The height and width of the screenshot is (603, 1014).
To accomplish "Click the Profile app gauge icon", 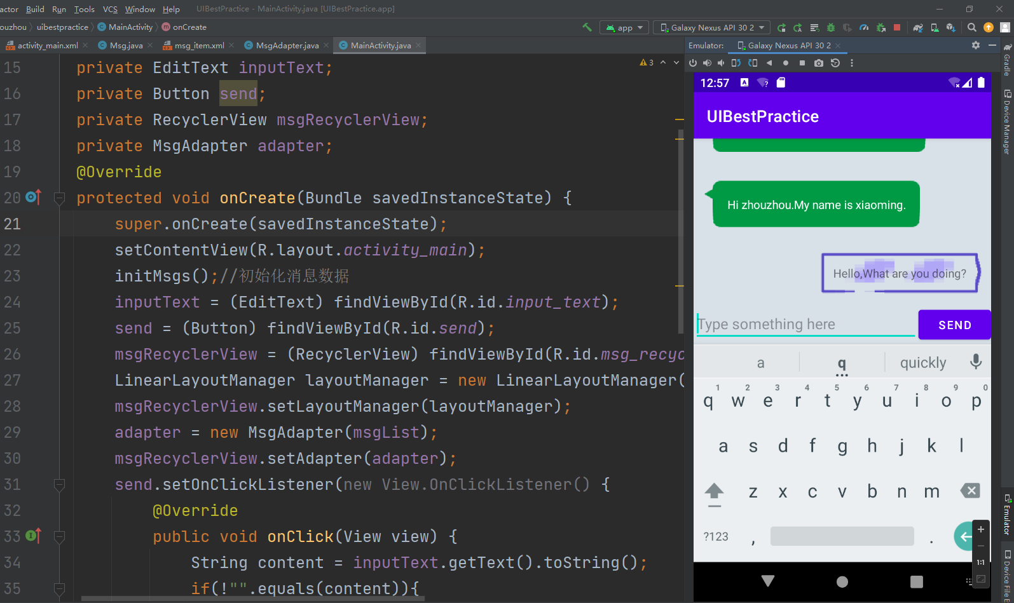I will (x=863, y=27).
